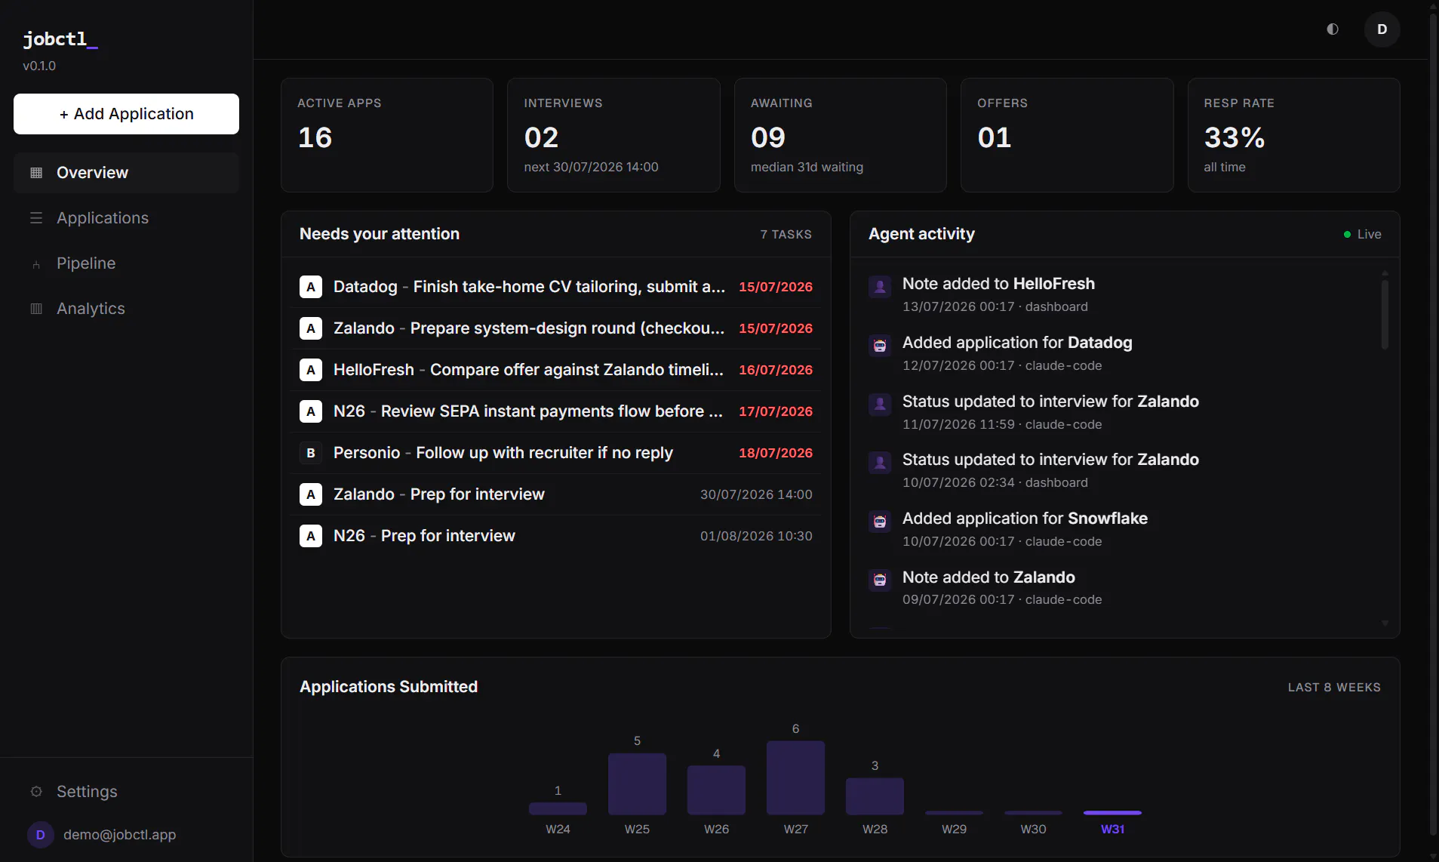Open Personio follow up with recruiter task
This screenshot has width=1439, height=862.
556,453
